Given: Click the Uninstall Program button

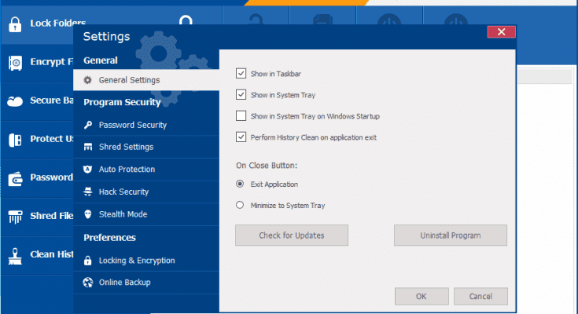Looking at the screenshot, I should (x=451, y=235).
